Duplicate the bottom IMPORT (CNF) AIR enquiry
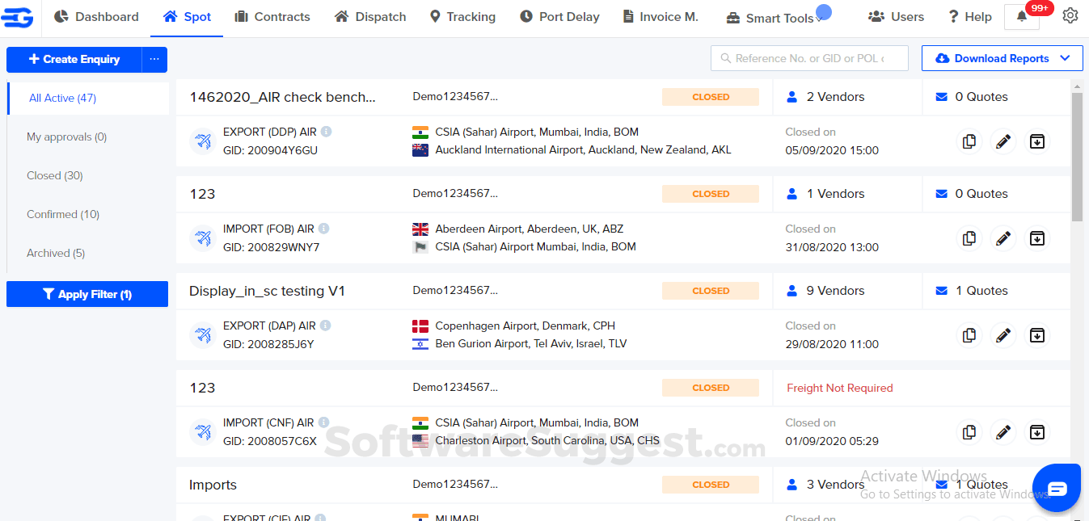Image resolution: width=1089 pixels, height=521 pixels. (969, 432)
